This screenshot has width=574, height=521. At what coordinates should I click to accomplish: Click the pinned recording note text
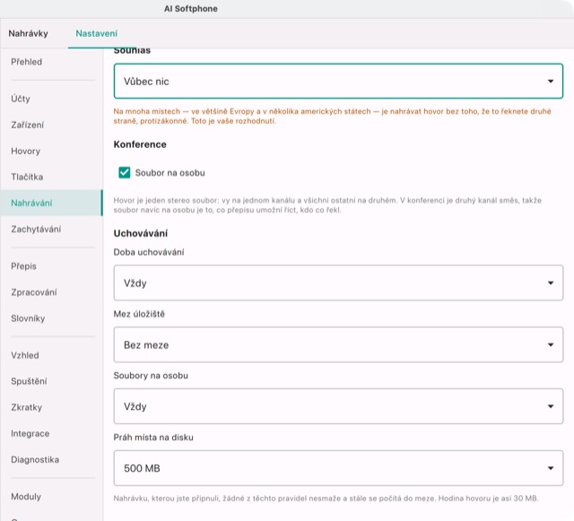(x=326, y=499)
